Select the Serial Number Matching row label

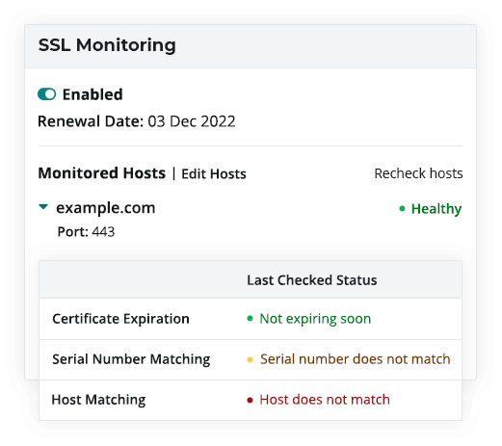(x=131, y=359)
